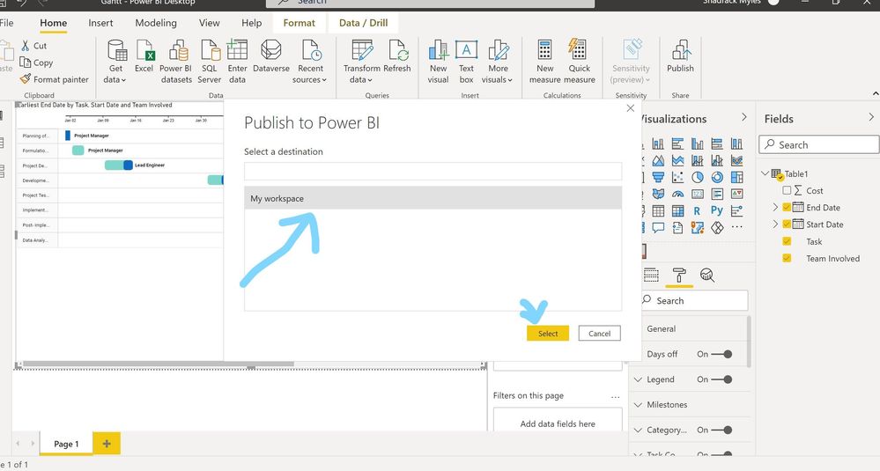Uncheck the End Date field
880x471 pixels.
[x=787, y=208]
